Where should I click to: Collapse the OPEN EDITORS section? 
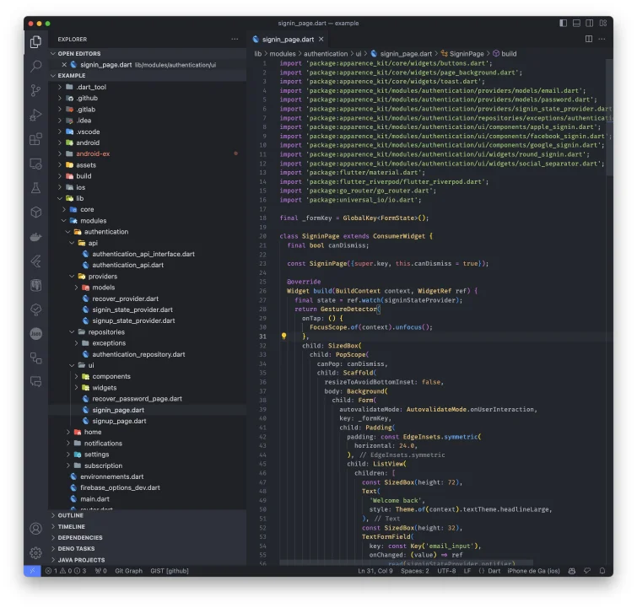(x=148, y=54)
